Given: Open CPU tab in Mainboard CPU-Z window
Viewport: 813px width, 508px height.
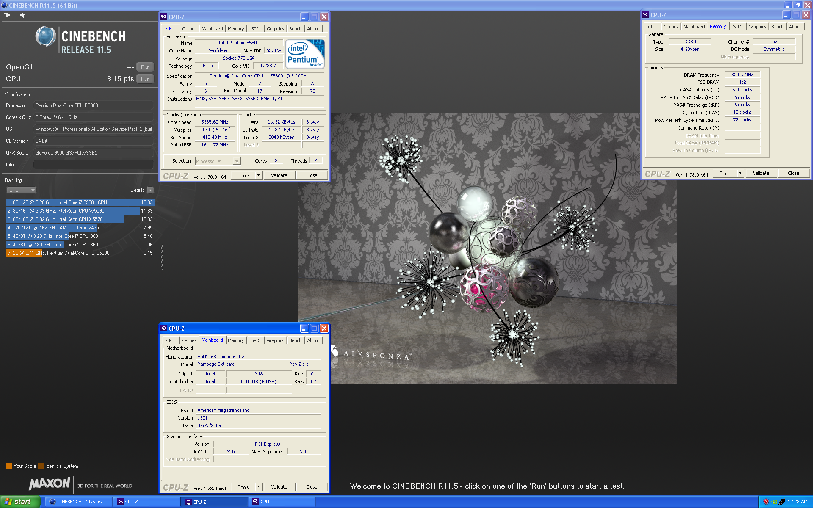Looking at the screenshot, I should click(x=170, y=340).
